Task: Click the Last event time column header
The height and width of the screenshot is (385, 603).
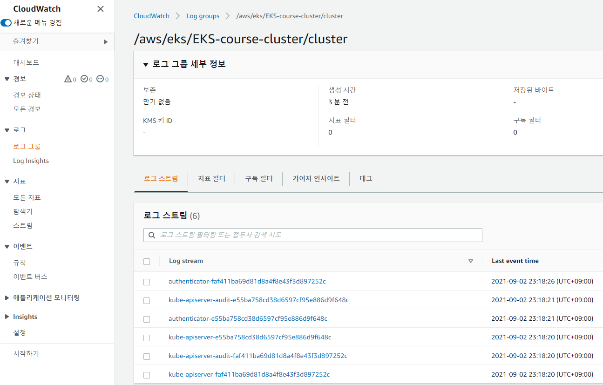Action: pyautogui.click(x=515, y=261)
